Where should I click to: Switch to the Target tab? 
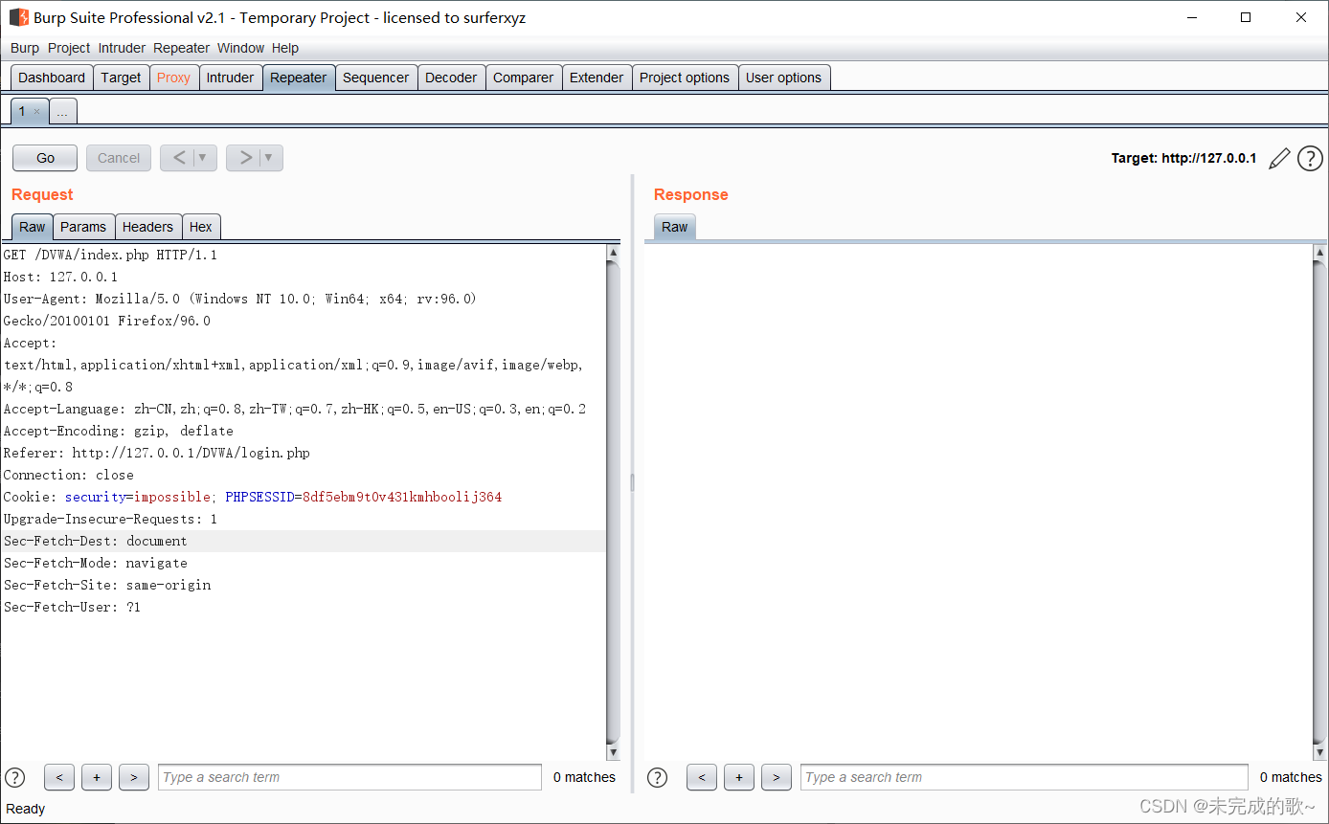point(121,78)
